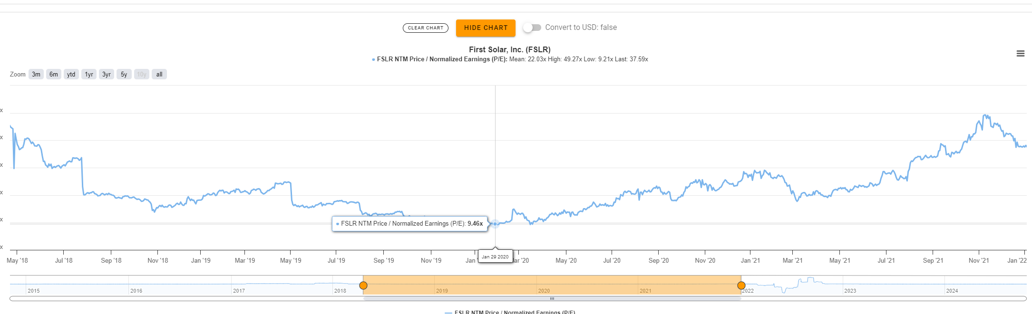Click the Nov '21 axis label
1032x314 pixels.
[x=979, y=260]
